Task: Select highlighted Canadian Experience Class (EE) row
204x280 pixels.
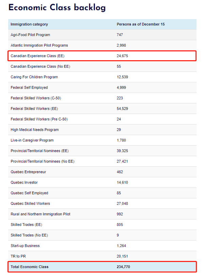Action: 102,56
